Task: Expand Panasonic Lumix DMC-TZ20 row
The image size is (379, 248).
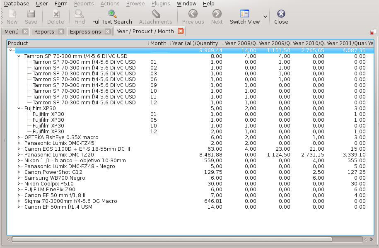Action: point(19,155)
